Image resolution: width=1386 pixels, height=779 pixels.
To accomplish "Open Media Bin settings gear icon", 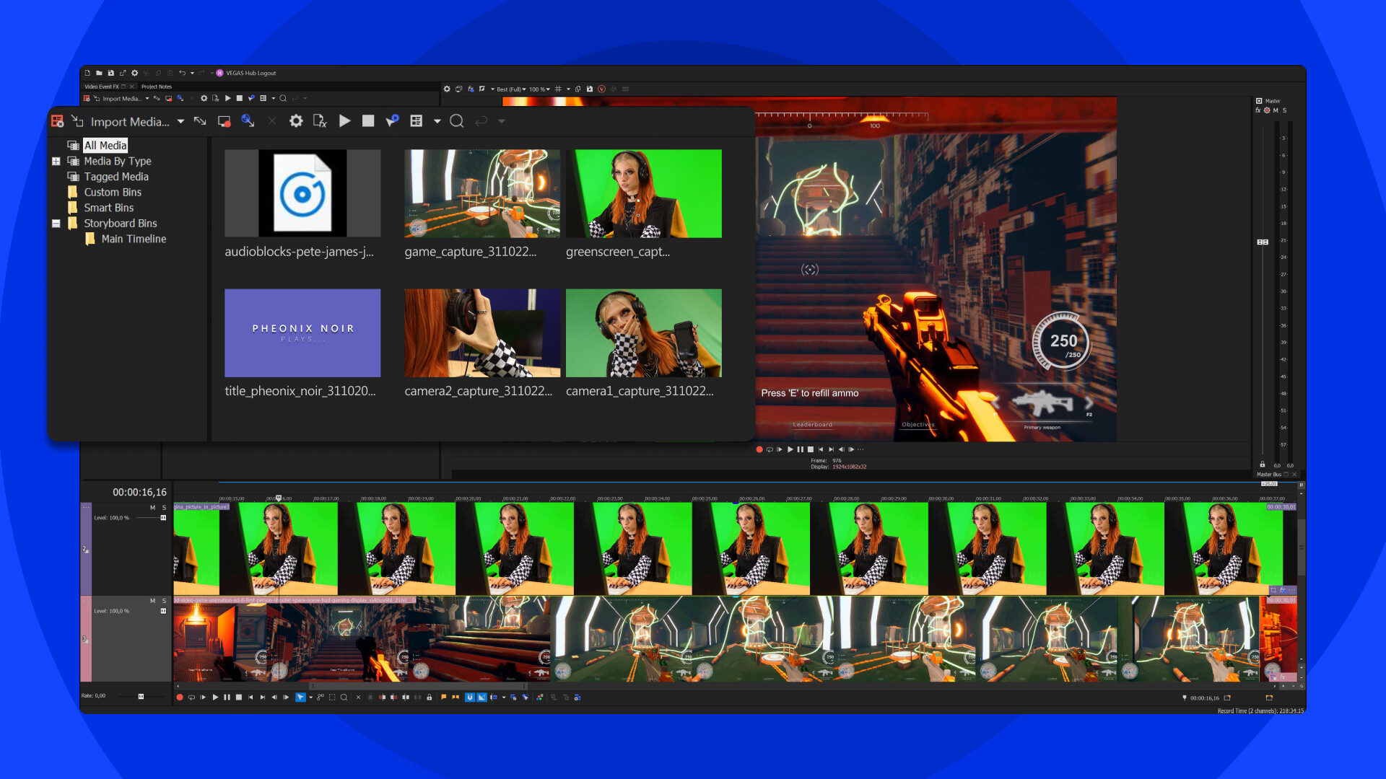I will pyautogui.click(x=296, y=121).
